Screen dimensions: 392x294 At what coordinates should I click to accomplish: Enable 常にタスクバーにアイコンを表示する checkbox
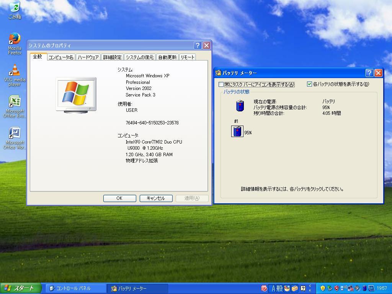point(221,85)
